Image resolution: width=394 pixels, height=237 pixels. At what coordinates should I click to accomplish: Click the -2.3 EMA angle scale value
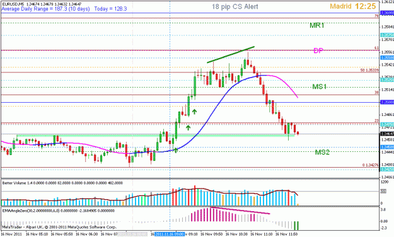(x=384, y=228)
